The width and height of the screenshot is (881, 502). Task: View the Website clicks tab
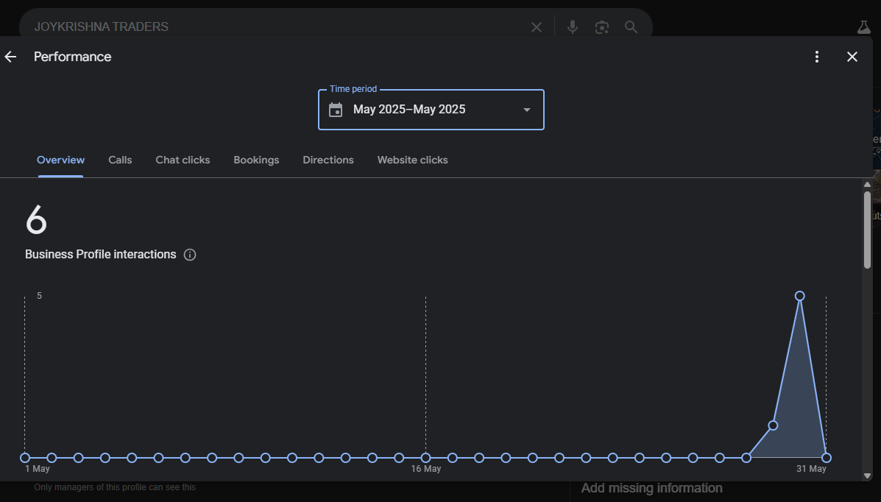(412, 160)
